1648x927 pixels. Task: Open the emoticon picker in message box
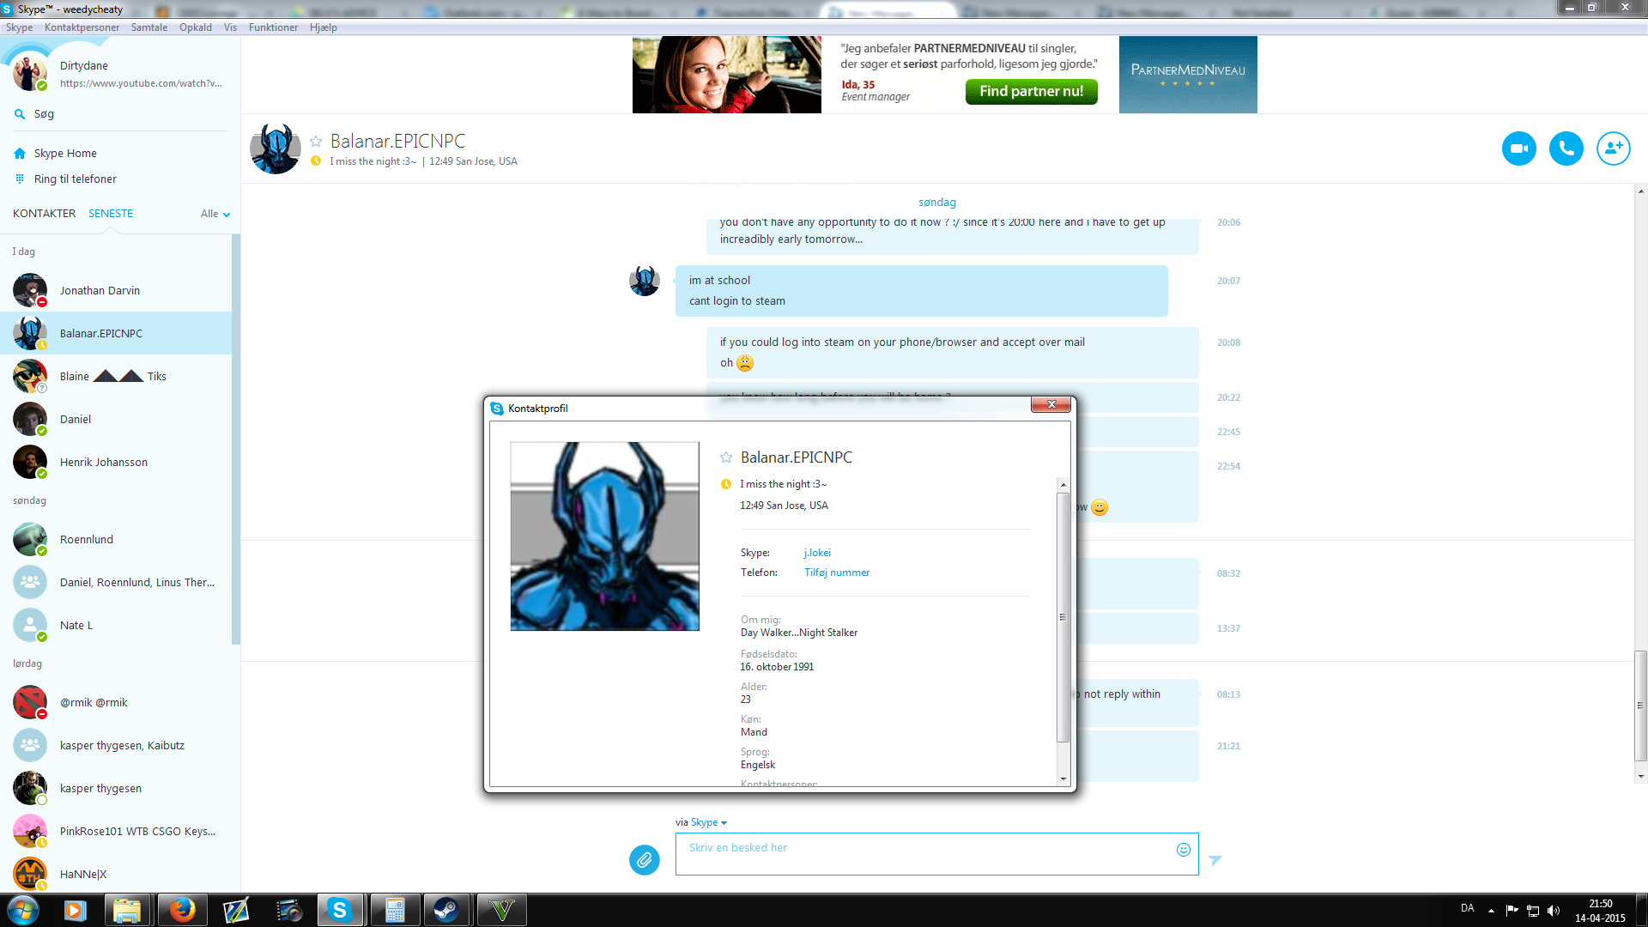point(1183,850)
